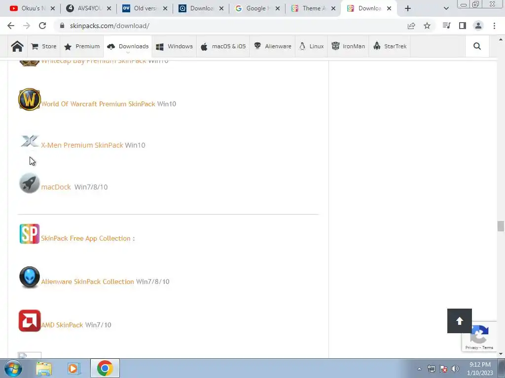Click the macDock rocket icon
This screenshot has width=505, height=378.
coord(29,183)
